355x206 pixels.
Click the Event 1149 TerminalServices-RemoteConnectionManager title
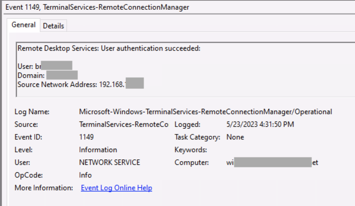(x=97, y=7)
